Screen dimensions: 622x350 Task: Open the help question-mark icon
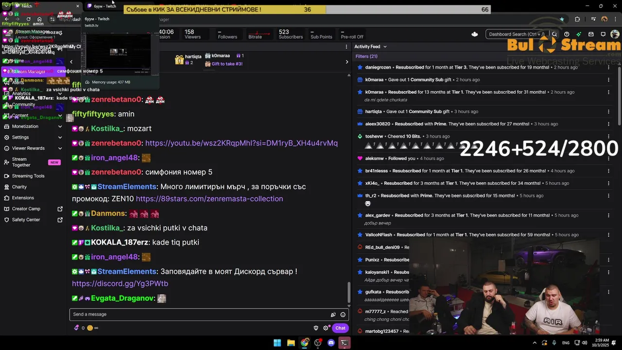coord(567,35)
